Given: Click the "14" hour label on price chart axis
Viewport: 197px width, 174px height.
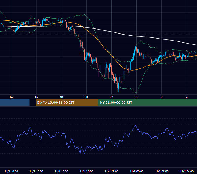Looking at the screenshot, I should pyautogui.click(x=11, y=97).
